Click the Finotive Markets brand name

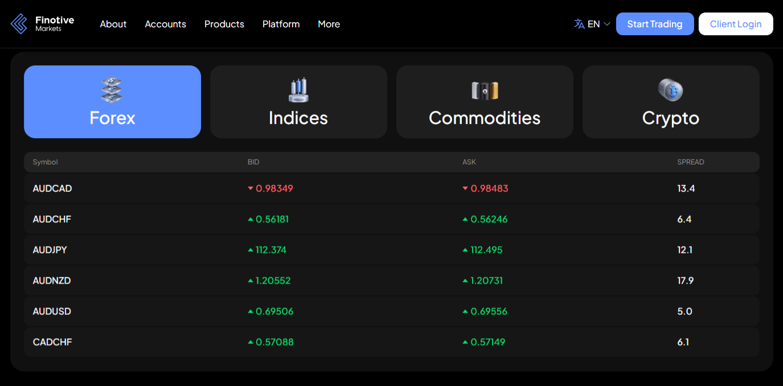point(55,23)
